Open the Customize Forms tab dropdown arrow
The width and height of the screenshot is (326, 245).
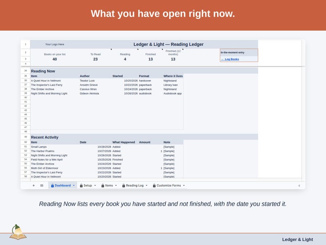coord(184,185)
